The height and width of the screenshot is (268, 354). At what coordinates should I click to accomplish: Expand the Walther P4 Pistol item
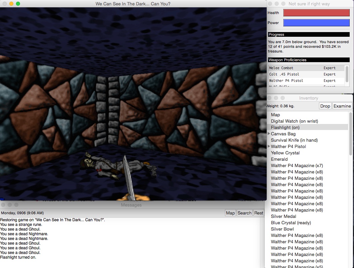pyautogui.click(x=269, y=146)
